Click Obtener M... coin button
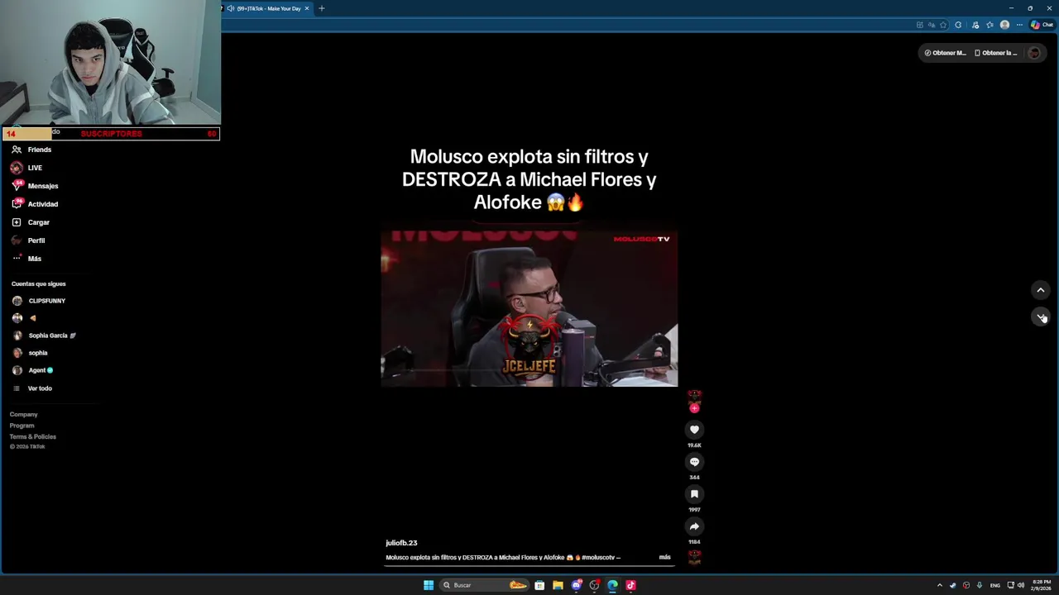Viewport: 1059px width, 595px height. (945, 53)
